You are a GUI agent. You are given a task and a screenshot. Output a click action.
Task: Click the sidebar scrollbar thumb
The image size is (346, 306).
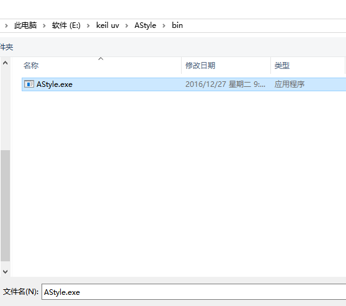[x=6, y=205]
